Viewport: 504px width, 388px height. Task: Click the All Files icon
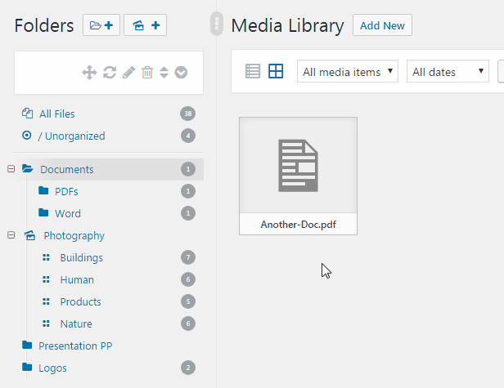pos(27,114)
